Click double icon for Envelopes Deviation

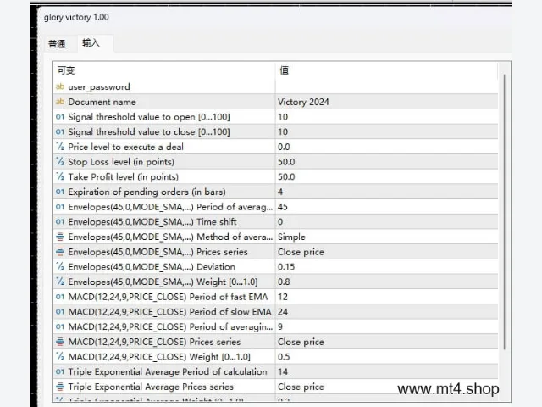60,266
